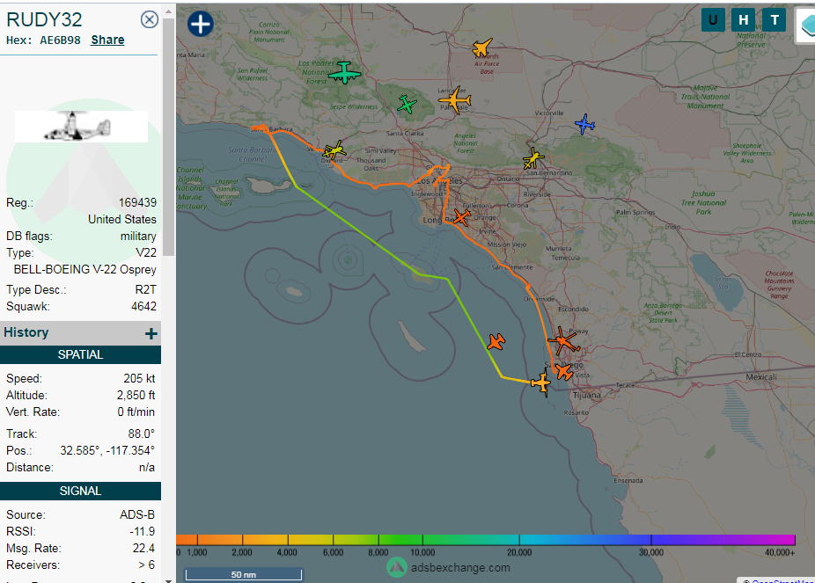Select the yellow aircraft near San Bernardino
815x583 pixels.
click(x=532, y=157)
